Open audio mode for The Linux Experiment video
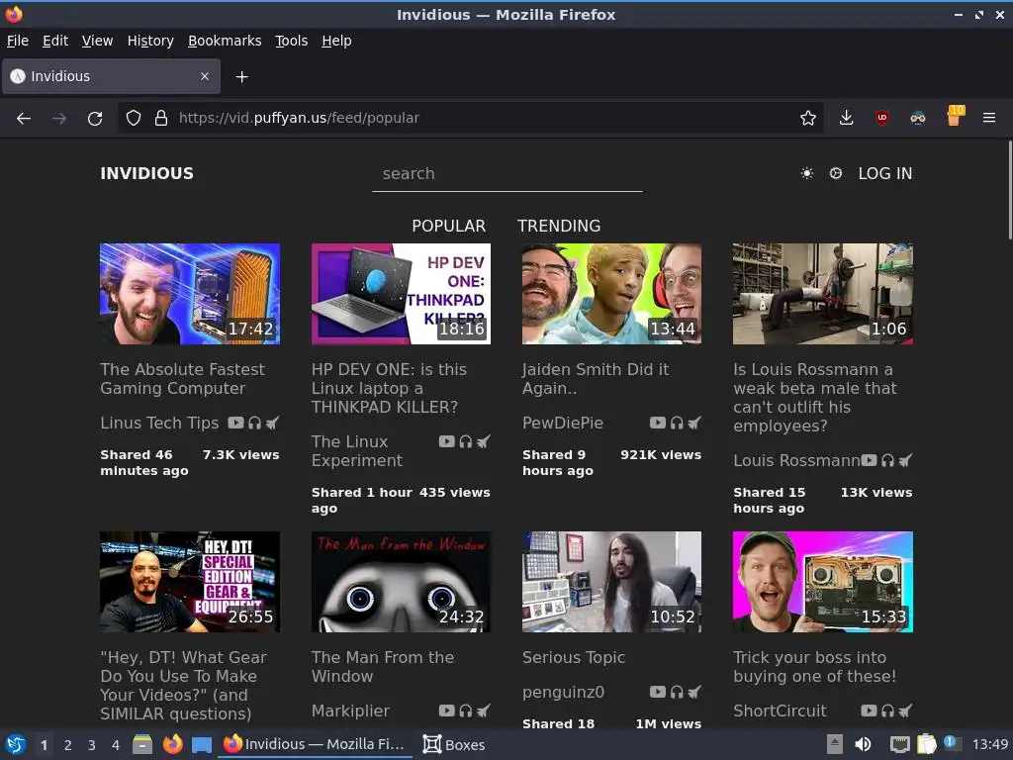1013x760 pixels. [465, 441]
